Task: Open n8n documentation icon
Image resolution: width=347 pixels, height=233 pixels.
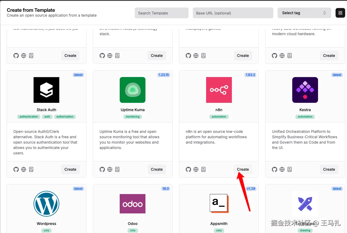Action: [x=203, y=169]
